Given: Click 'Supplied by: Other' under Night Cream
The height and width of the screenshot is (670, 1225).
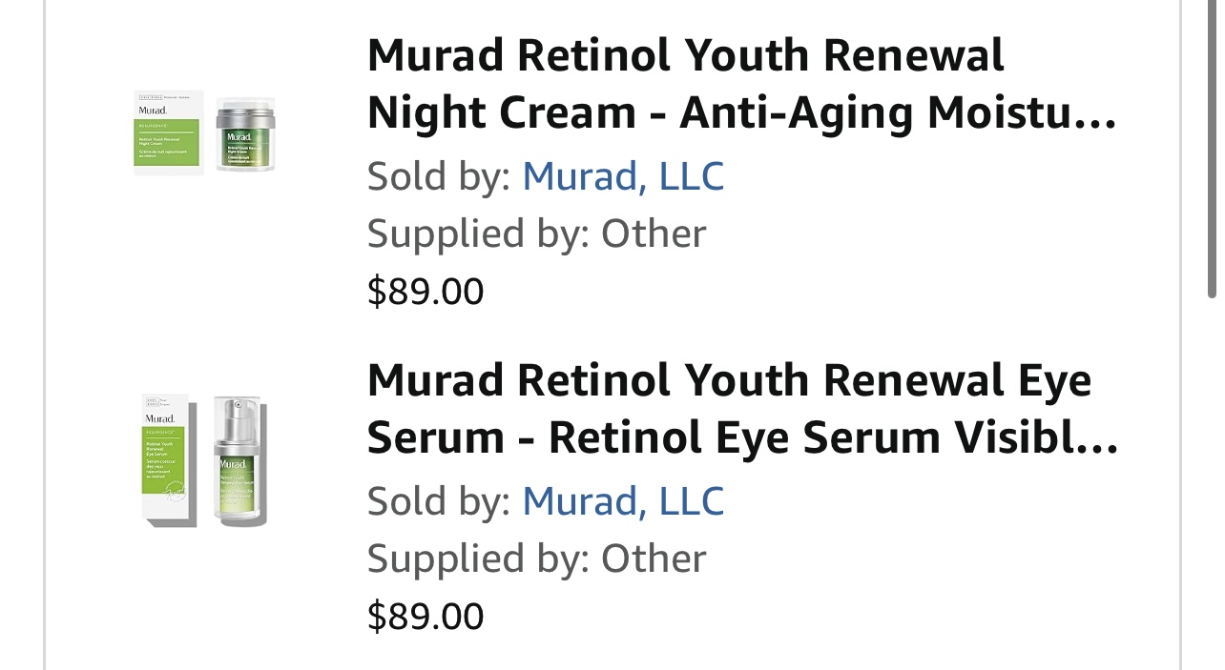Looking at the screenshot, I should click(x=536, y=233).
